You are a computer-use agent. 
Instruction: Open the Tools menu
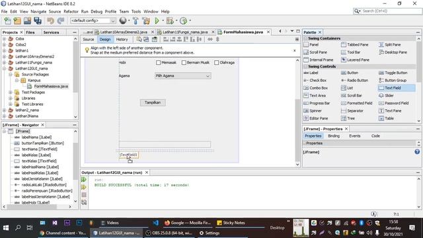136,12
